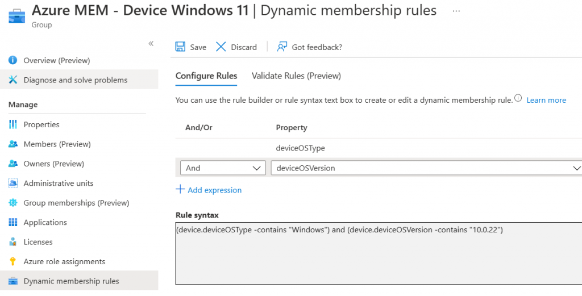The width and height of the screenshot is (582, 296).
Task: Open the Learn more link
Action: click(546, 100)
